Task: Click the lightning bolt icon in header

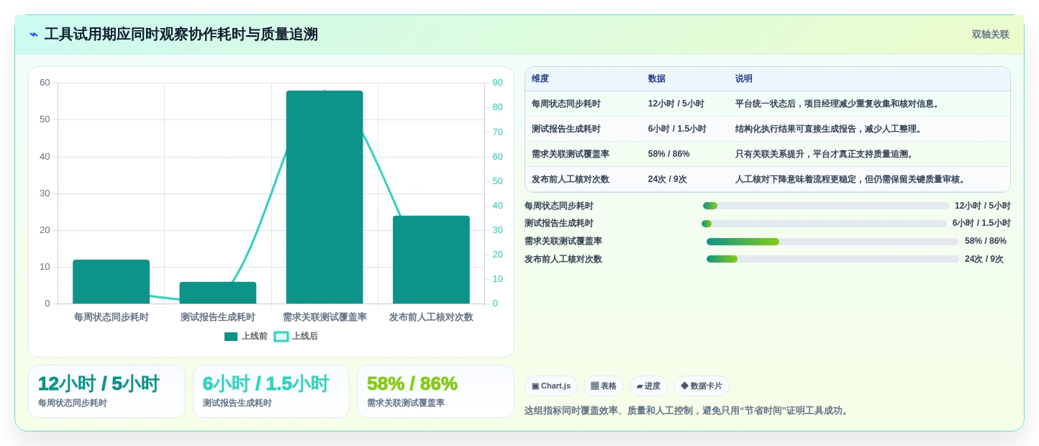Action: 33,35
